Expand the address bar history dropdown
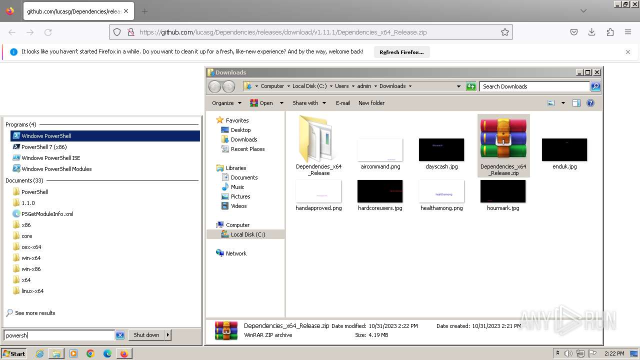This screenshot has width=640, height=360. pos(458,86)
